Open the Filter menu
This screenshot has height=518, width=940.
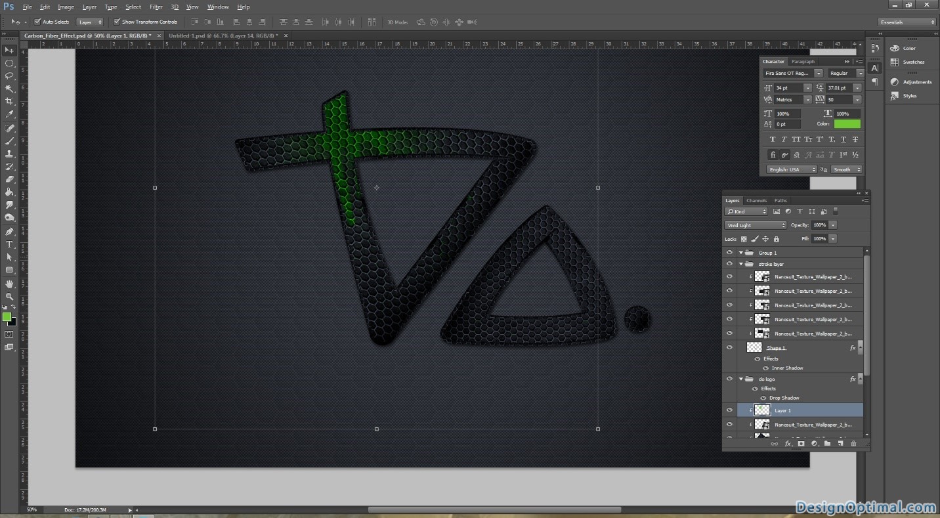click(156, 7)
